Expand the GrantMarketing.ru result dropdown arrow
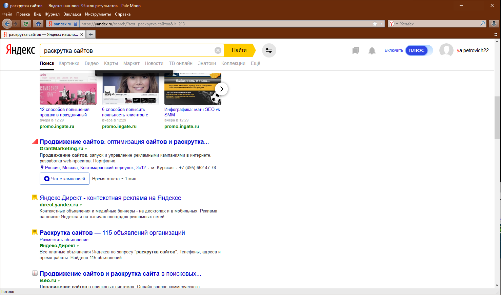The width and height of the screenshot is (501, 295). click(x=86, y=149)
